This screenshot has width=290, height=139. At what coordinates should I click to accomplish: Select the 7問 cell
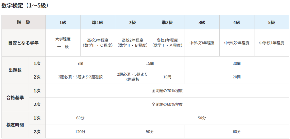point(80,63)
